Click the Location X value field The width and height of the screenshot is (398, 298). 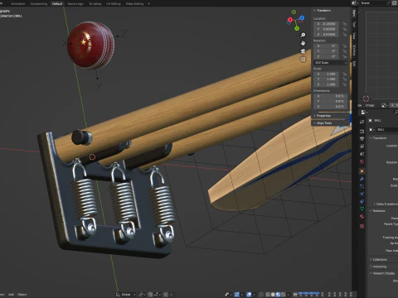click(x=326, y=24)
